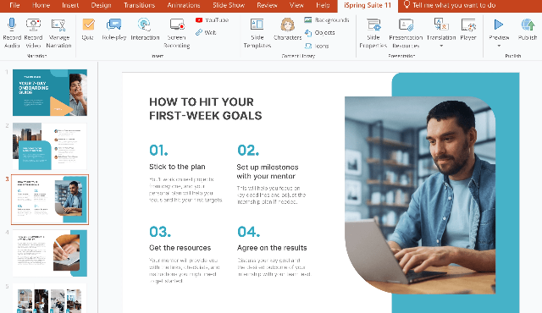This screenshot has height=313, width=542.
Task: Insert an Interaction
Action: (145, 30)
